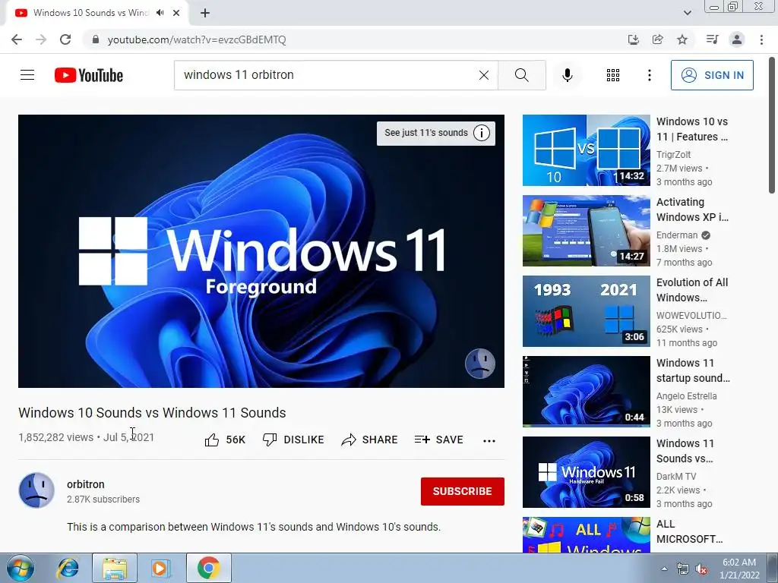Screen dimensions: 778x583
Task: Open 'Windows 11 startup sound' thumbnail
Action: (587, 391)
